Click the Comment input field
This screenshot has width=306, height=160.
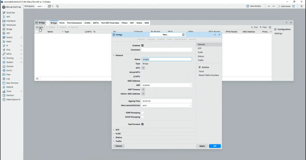coord(166,50)
